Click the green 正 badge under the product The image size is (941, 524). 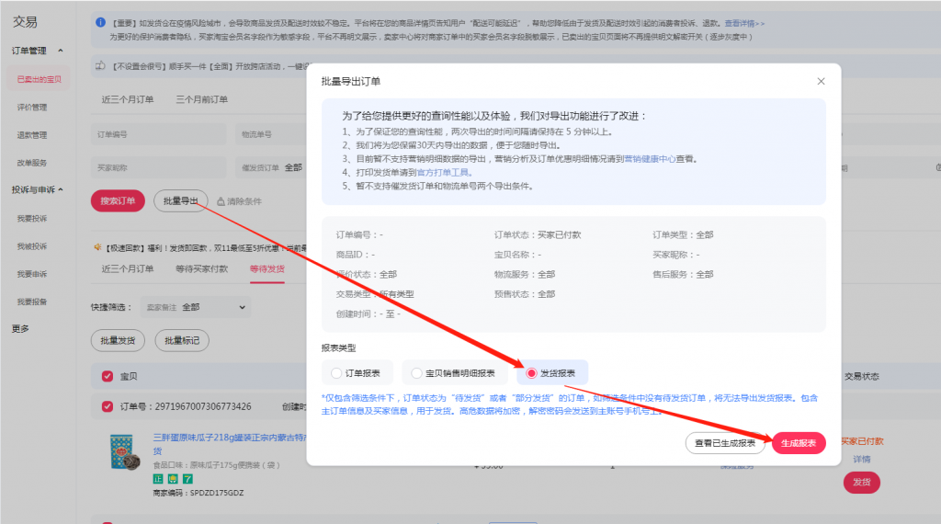click(157, 479)
